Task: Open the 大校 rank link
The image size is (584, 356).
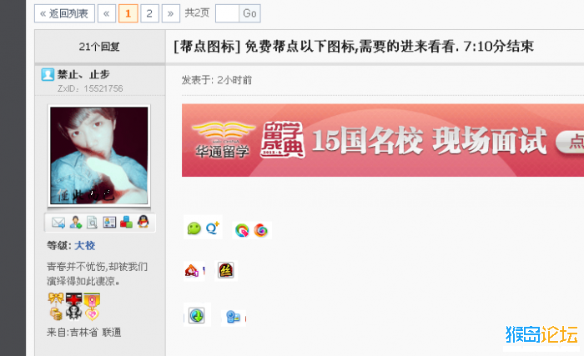Action: tap(85, 246)
